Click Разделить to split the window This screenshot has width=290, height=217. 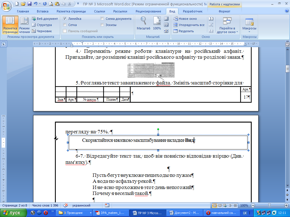(x=184, y=31)
